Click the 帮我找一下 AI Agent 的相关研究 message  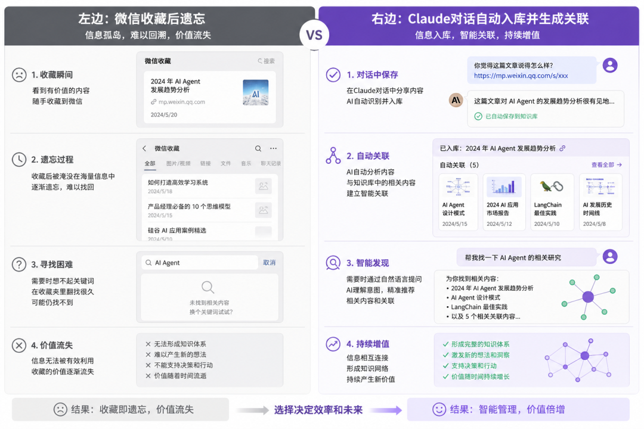[526, 257]
